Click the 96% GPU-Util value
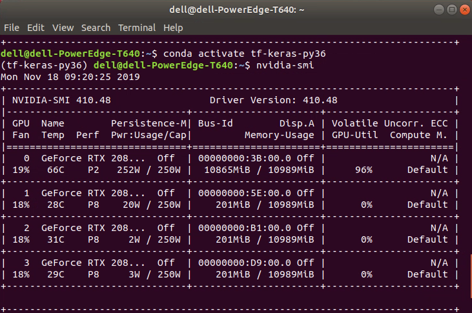472x313 pixels. 364,170
